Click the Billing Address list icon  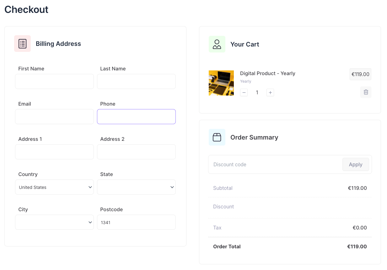(22, 44)
